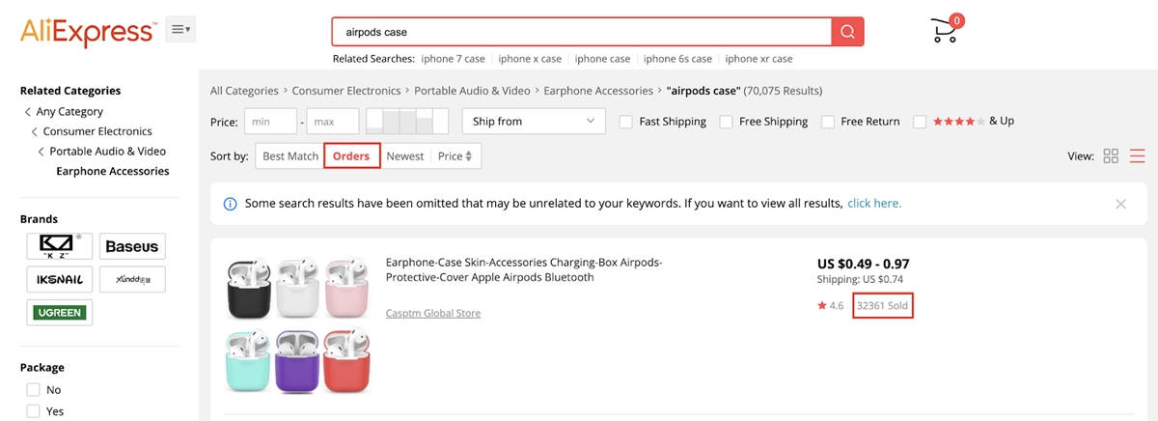Click Consumer Electronics breadcrumb

pyautogui.click(x=346, y=91)
